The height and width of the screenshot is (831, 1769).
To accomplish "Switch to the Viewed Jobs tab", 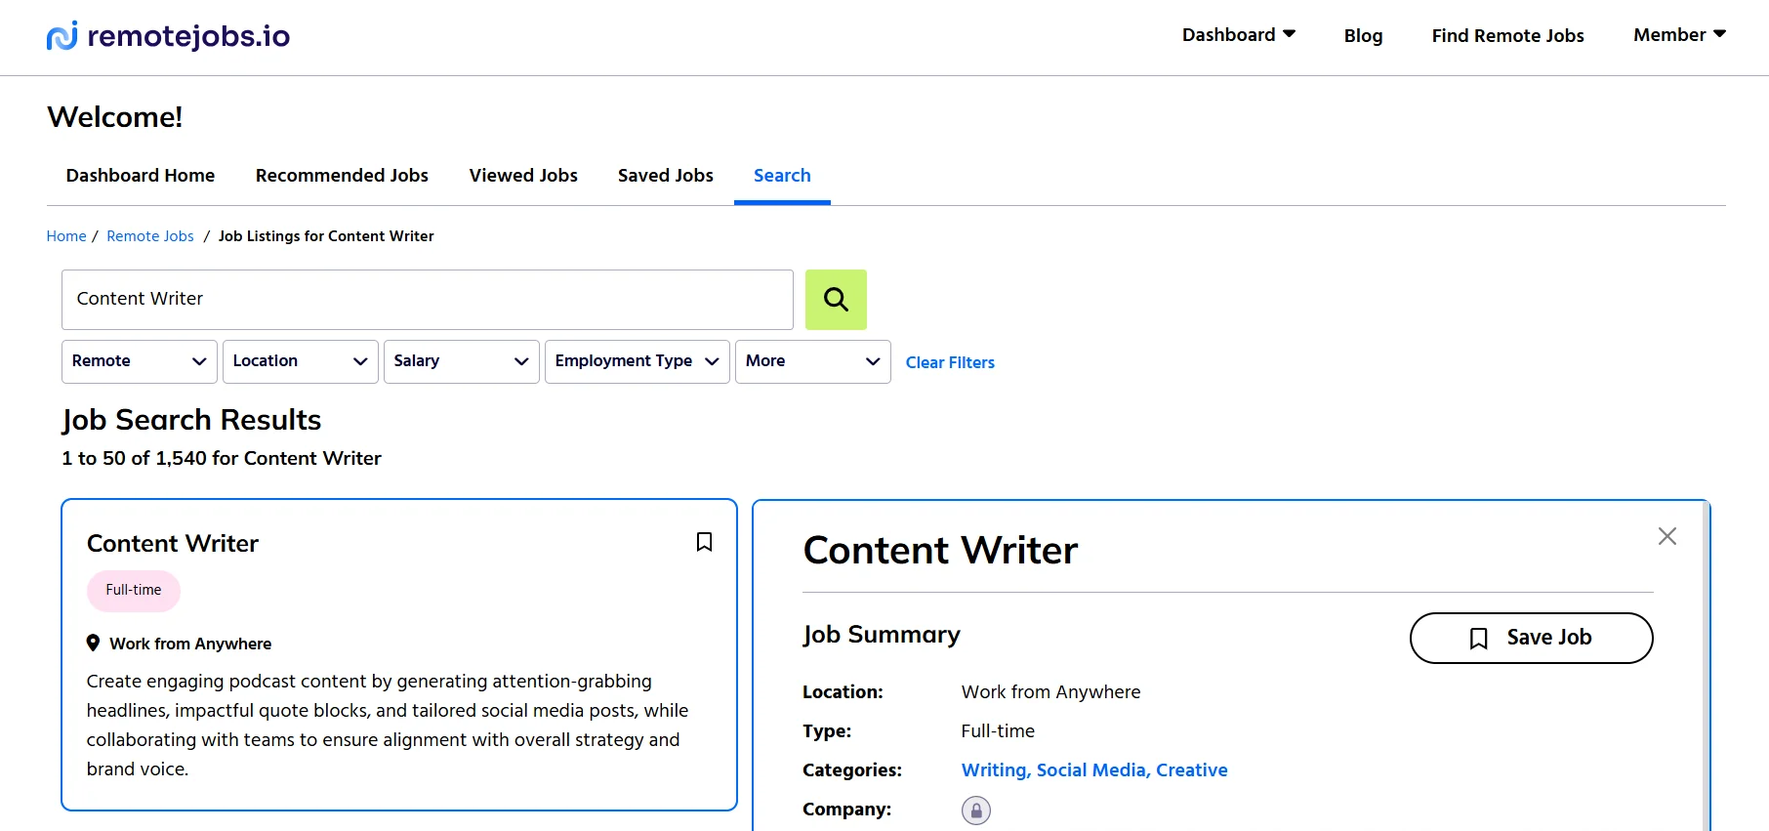I will pos(523,176).
